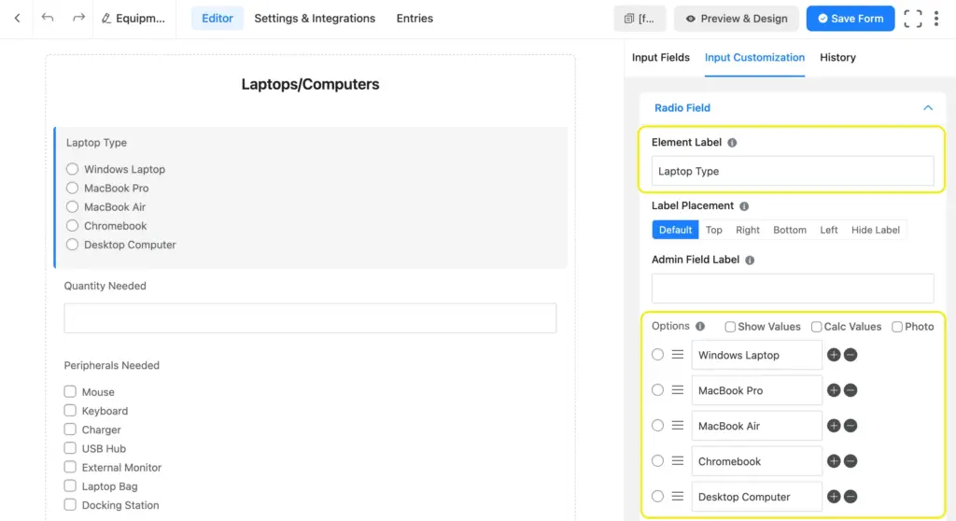
Task: Click the back arrow in top bar
Action: point(17,18)
